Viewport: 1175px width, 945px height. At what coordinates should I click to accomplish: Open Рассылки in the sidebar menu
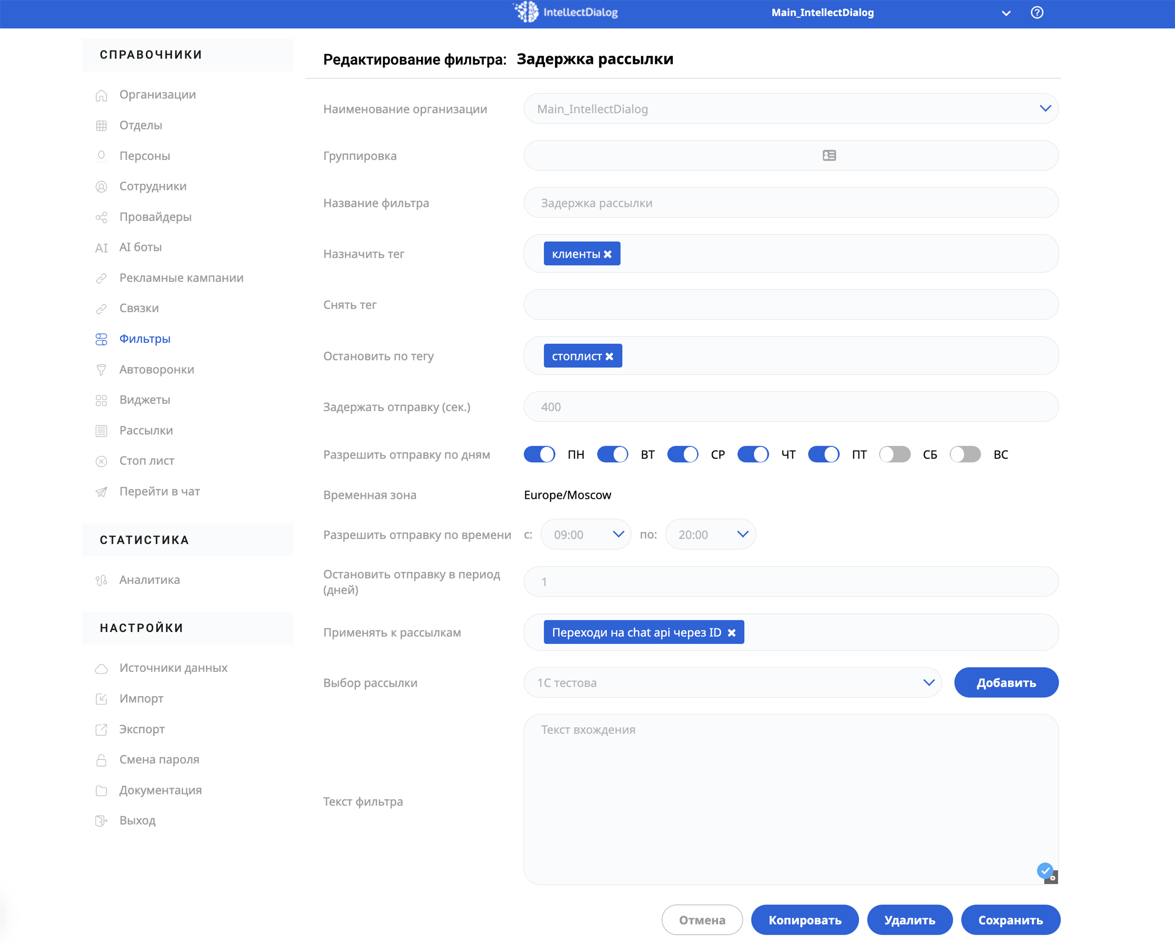point(146,431)
